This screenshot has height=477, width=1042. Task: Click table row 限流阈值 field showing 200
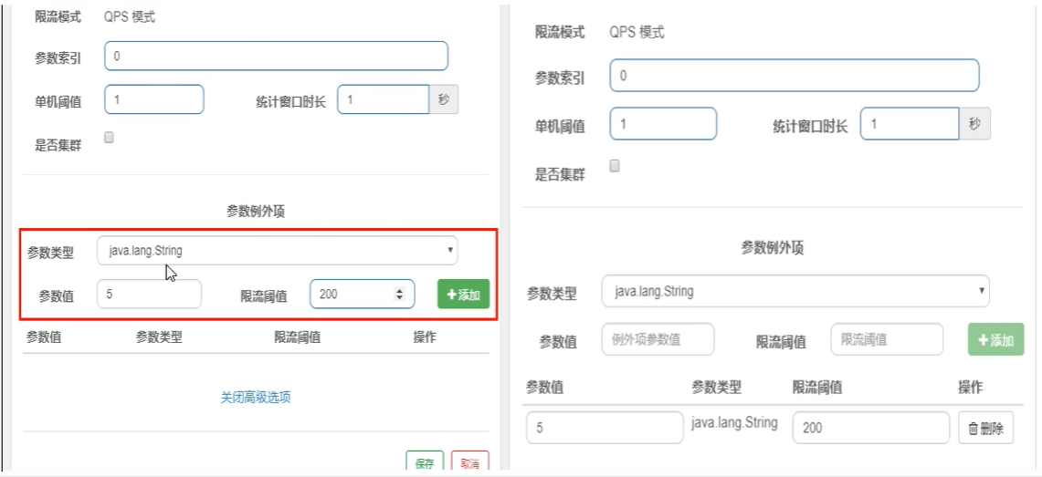pyautogui.click(x=870, y=428)
